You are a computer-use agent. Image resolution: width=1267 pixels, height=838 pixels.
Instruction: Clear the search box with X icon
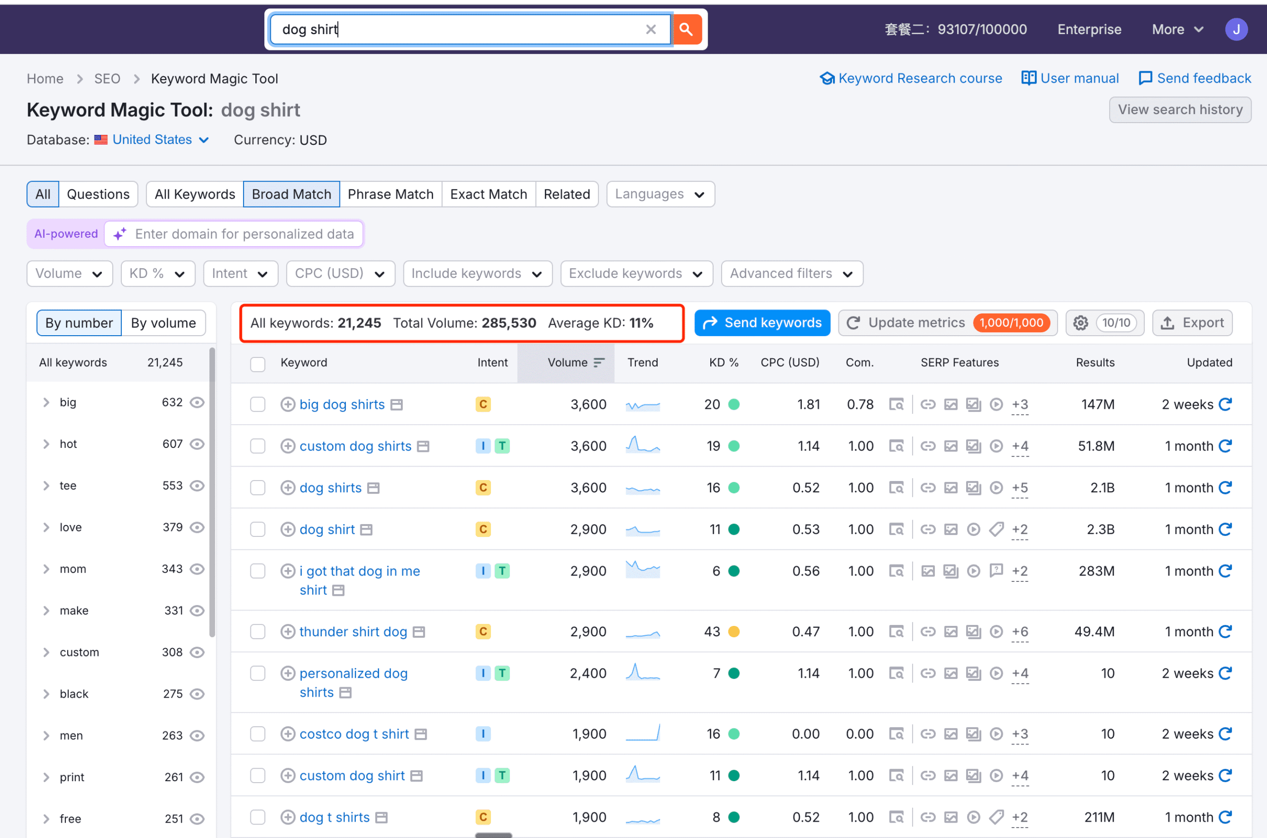651,29
